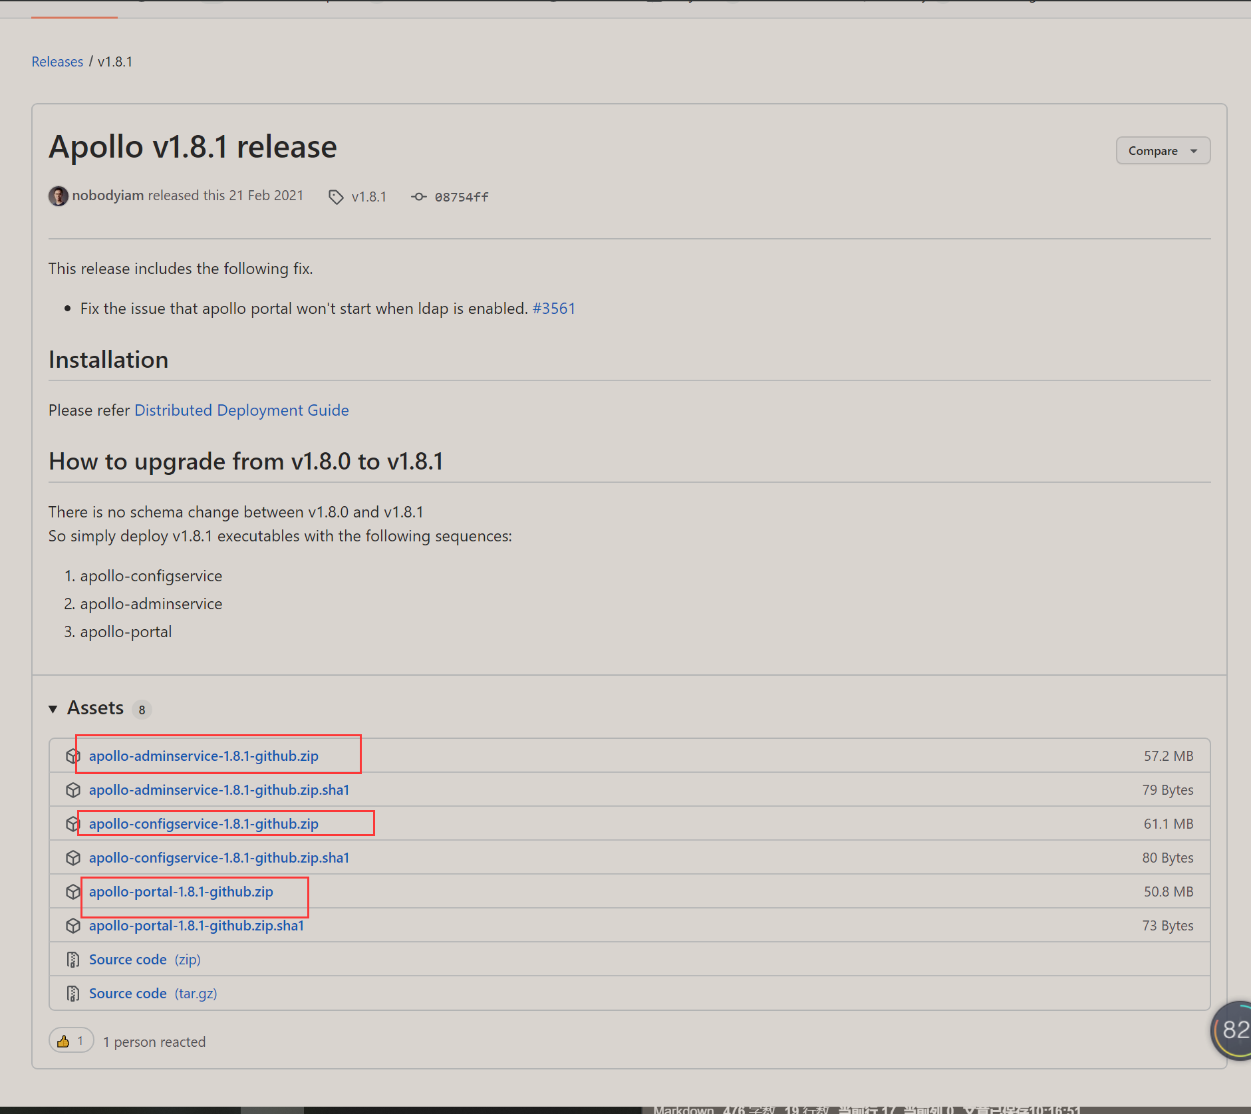Click file icon for Source code (tar.gz)
This screenshot has height=1114, width=1251.
[x=73, y=994]
